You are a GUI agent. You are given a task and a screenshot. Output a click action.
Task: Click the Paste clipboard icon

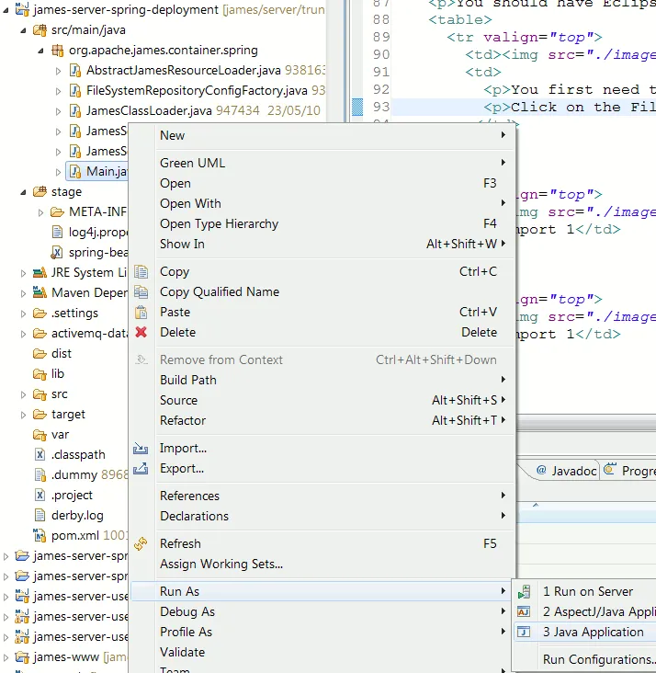point(141,312)
